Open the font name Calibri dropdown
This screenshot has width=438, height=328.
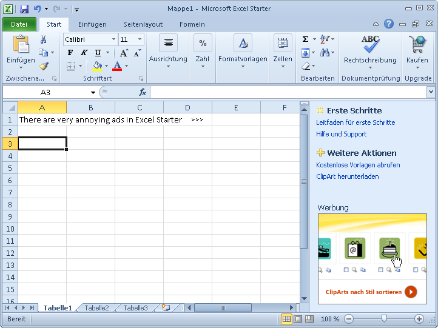pos(113,39)
